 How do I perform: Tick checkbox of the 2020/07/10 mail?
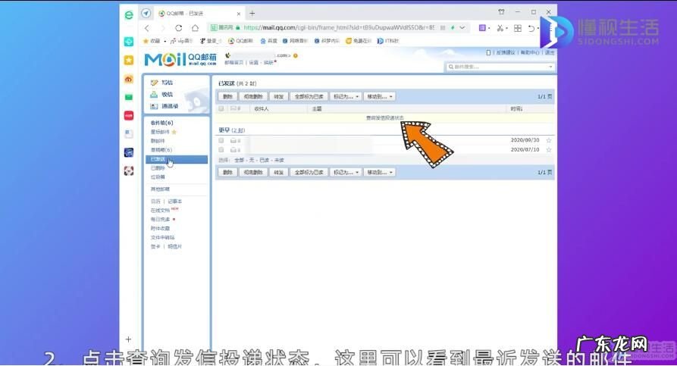221,150
